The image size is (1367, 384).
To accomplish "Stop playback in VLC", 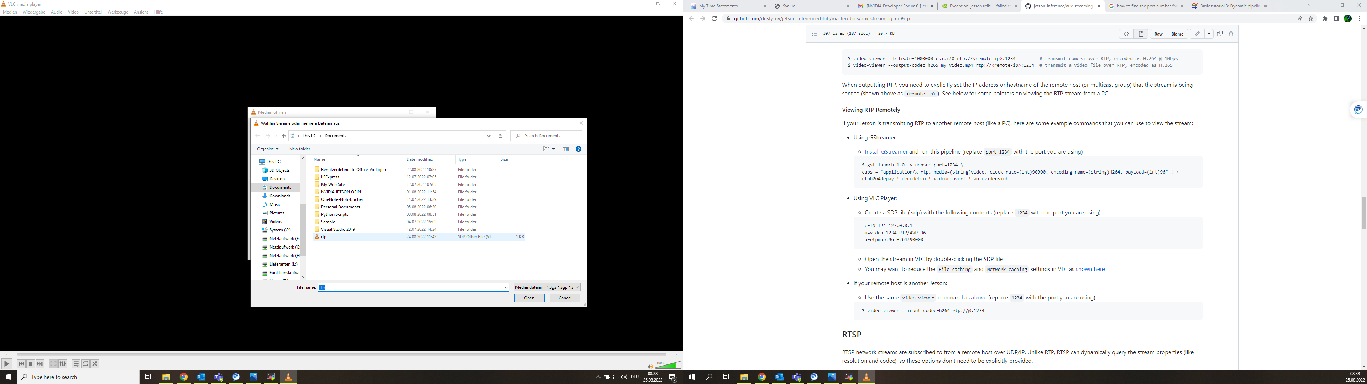I will 31,364.
